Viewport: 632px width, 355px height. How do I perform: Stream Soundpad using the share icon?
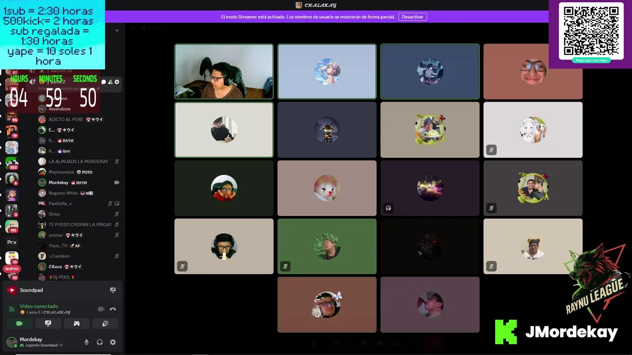[113, 290]
